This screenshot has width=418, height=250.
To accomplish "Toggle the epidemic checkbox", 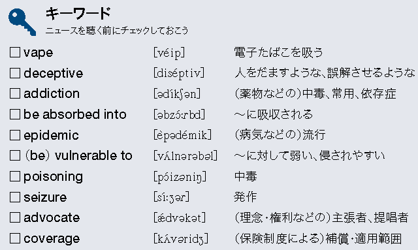I will tap(15, 135).
